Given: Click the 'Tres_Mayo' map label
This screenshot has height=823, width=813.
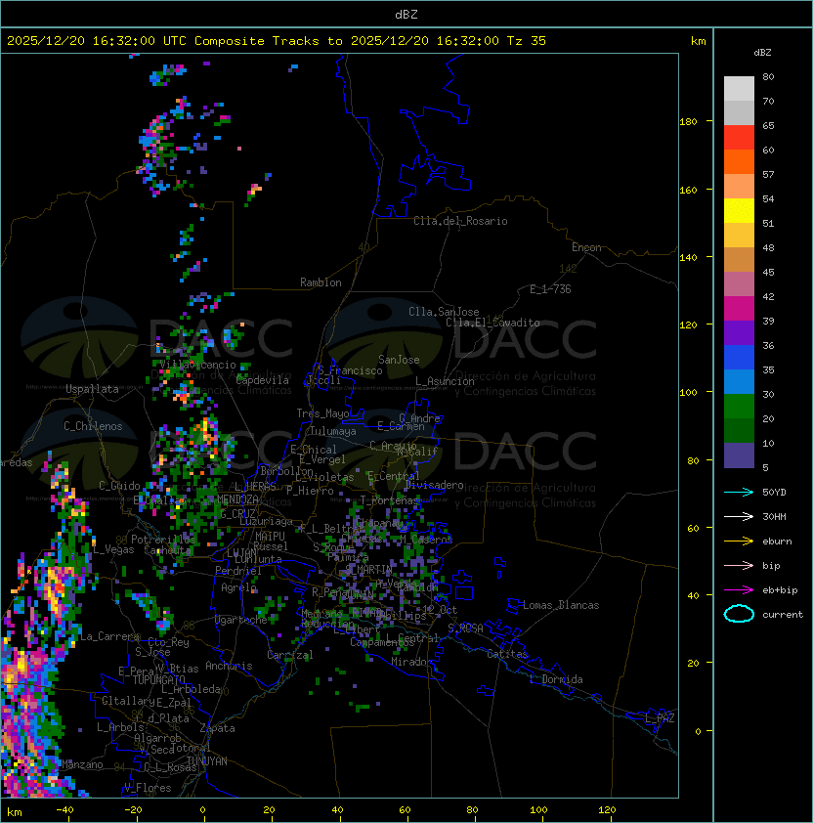Looking at the screenshot, I should 322,413.
